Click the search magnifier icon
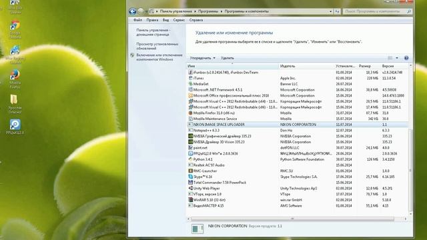 coord(409,11)
